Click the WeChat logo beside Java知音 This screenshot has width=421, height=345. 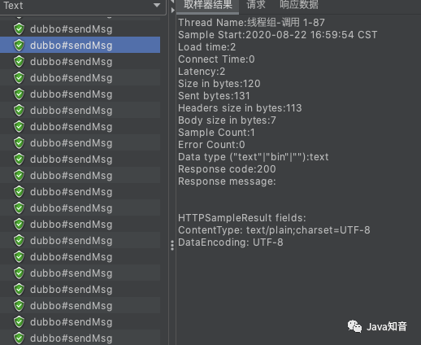354,326
